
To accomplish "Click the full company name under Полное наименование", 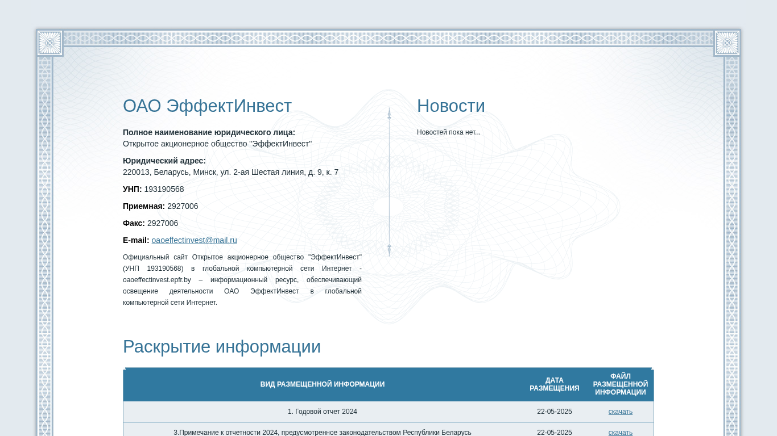I will [x=217, y=144].
